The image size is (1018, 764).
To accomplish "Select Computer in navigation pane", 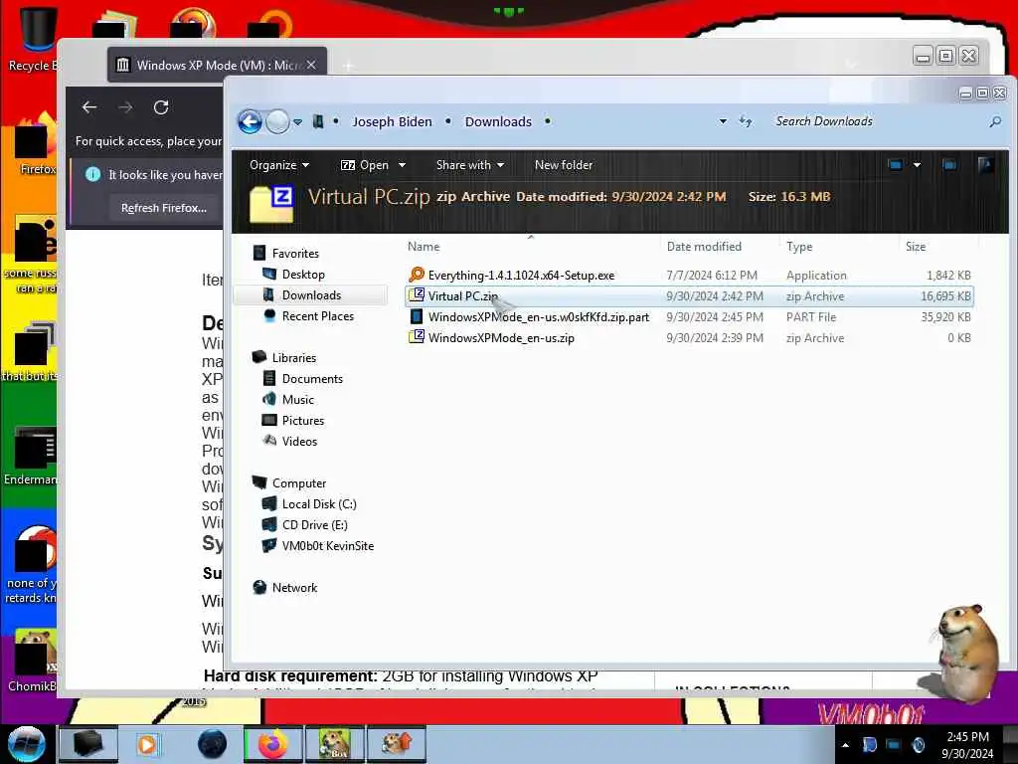I will pyautogui.click(x=298, y=483).
